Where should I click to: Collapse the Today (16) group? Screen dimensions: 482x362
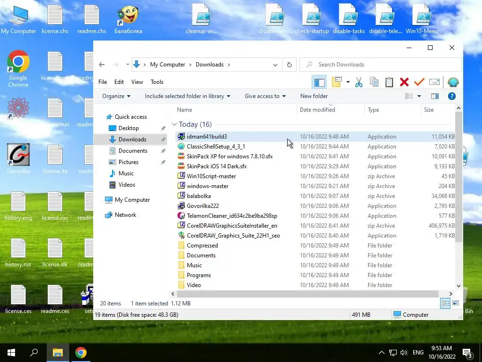174,124
